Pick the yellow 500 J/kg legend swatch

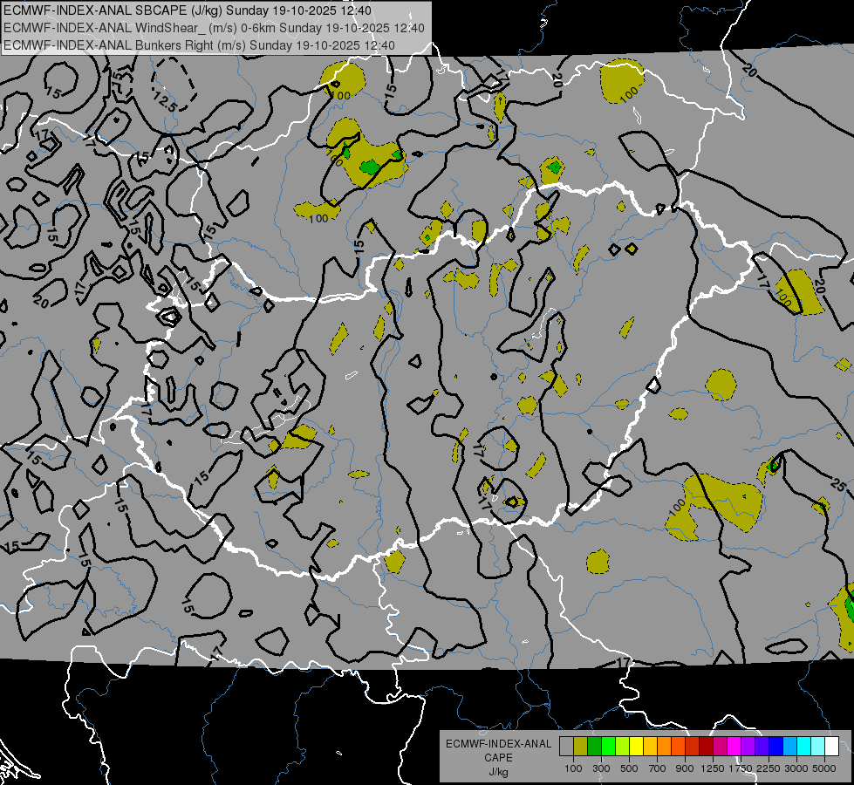pos(636,747)
